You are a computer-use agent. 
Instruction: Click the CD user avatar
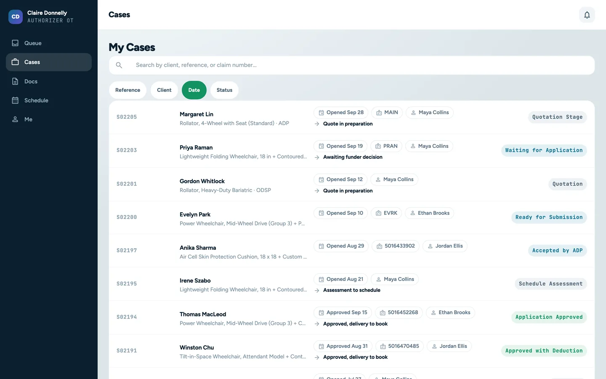point(16,17)
